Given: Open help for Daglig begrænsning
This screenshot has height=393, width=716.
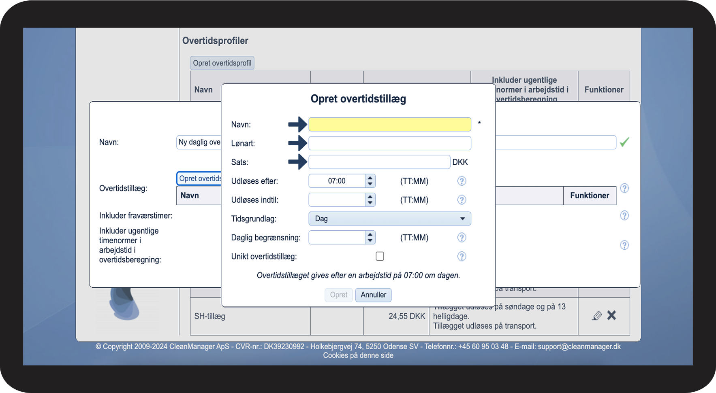Looking at the screenshot, I should (462, 238).
